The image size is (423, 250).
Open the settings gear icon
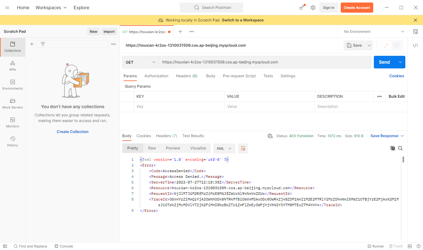click(x=313, y=8)
